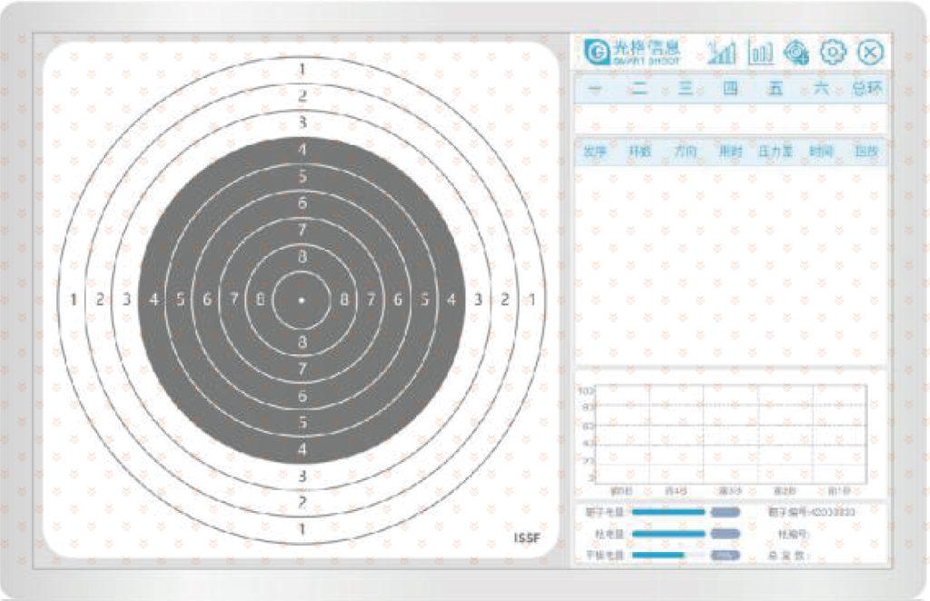
Task: Switch to the 三 series tab
Action: (685, 89)
